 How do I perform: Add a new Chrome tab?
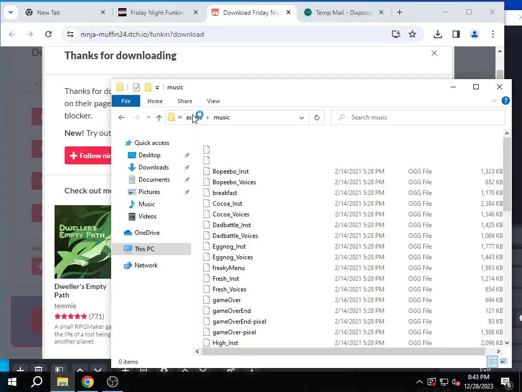pos(400,12)
